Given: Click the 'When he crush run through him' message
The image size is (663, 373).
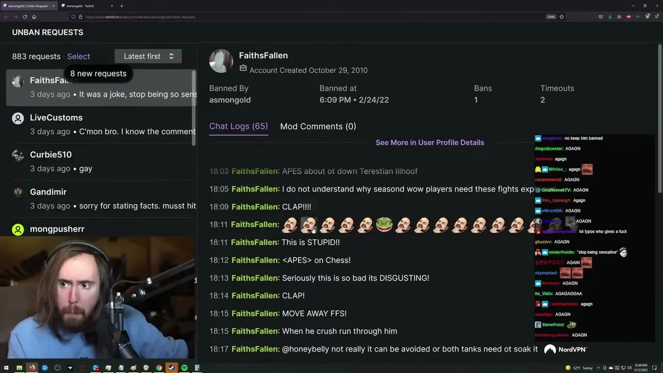Looking at the screenshot, I should 340,331.
